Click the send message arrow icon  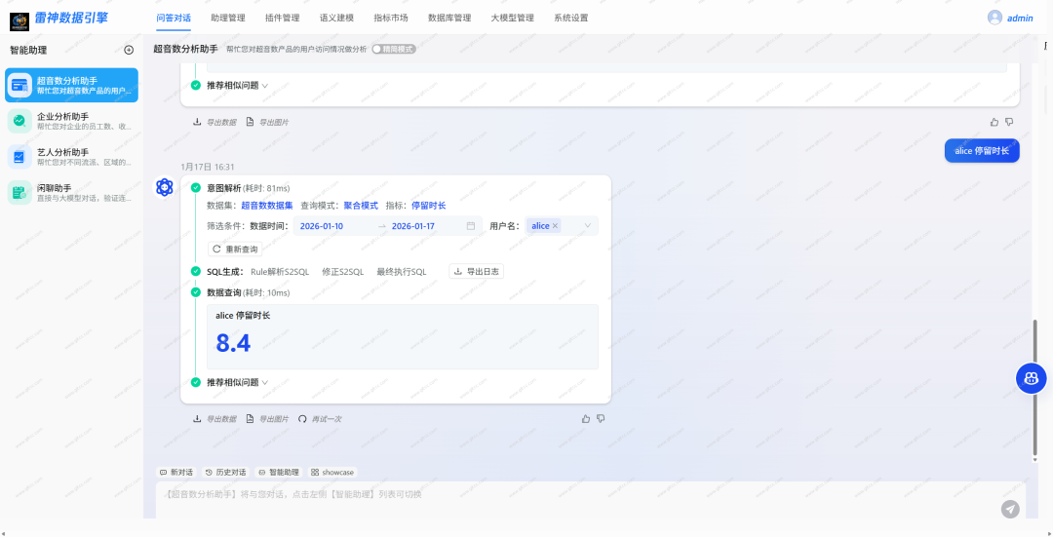(x=1010, y=509)
